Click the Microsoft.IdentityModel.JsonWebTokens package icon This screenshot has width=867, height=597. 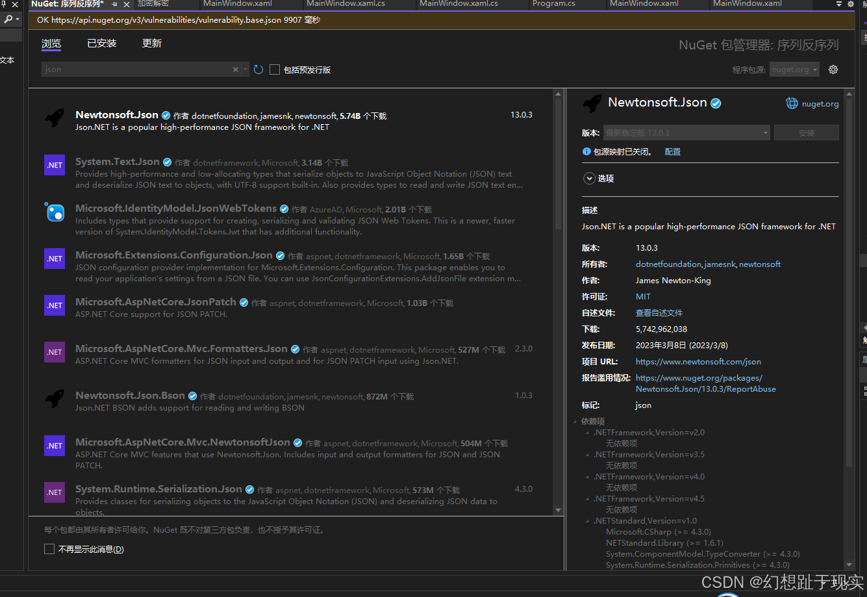tap(55, 212)
